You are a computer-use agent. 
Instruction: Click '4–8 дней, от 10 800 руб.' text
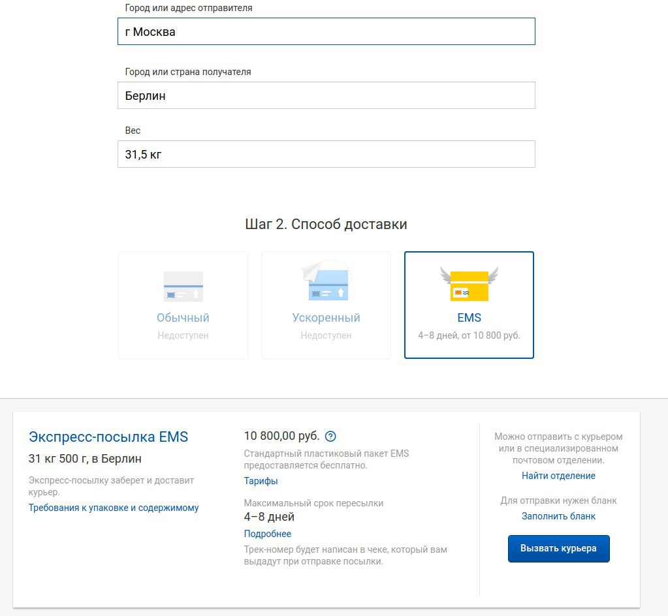(x=469, y=335)
